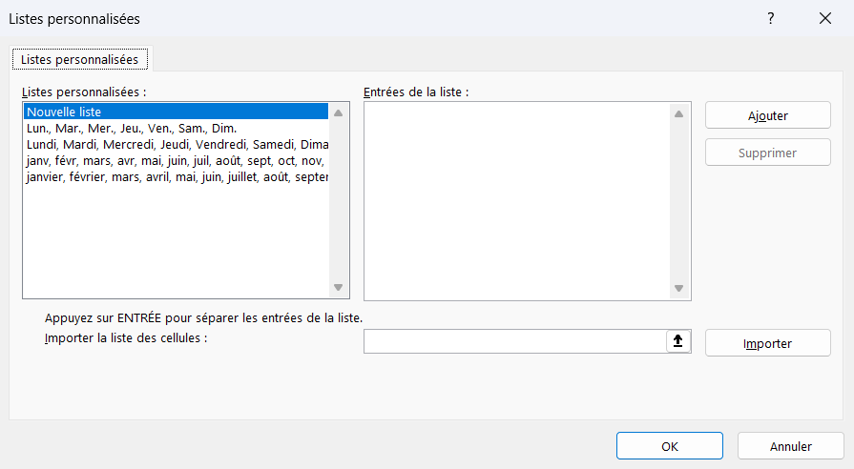Click the collapse dialog range selector icon
The height and width of the screenshot is (469, 854).
coord(678,341)
